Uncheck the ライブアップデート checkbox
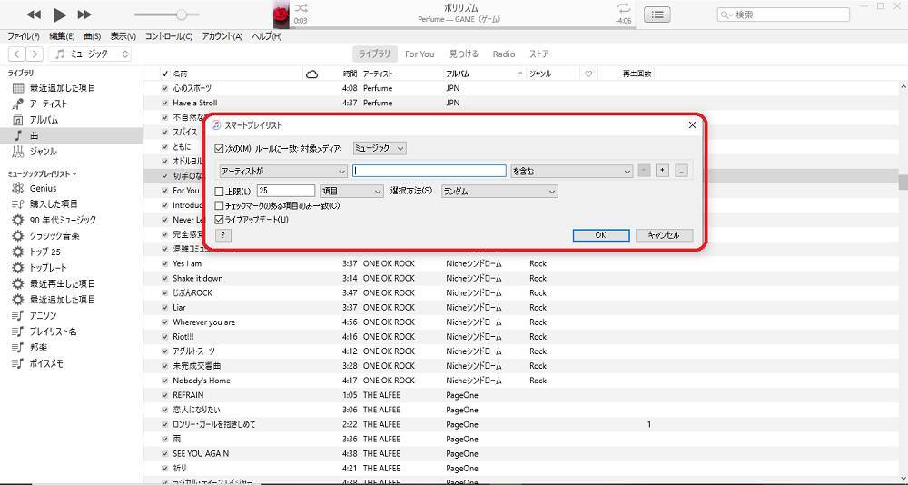The height and width of the screenshot is (485, 908). [x=219, y=220]
